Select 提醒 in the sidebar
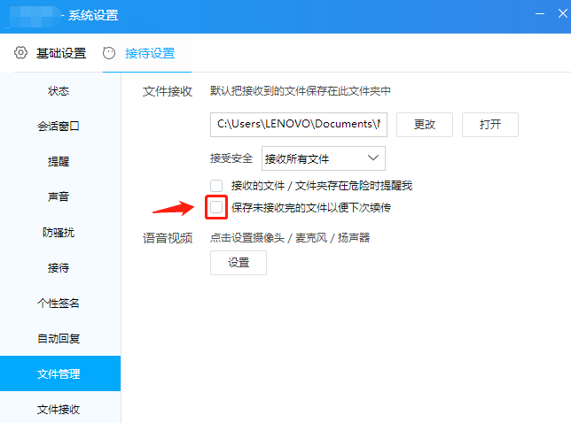Image resolution: width=571 pixels, height=423 pixels. [x=59, y=161]
